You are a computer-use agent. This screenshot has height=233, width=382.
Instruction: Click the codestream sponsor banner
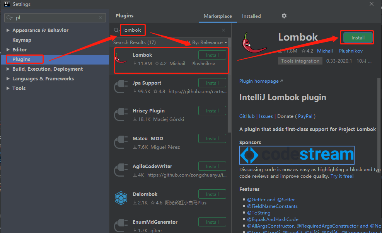coord(297,155)
